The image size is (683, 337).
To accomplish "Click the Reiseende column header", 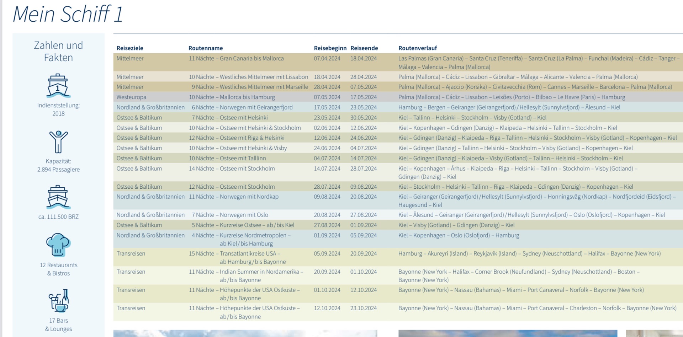I will tap(364, 48).
